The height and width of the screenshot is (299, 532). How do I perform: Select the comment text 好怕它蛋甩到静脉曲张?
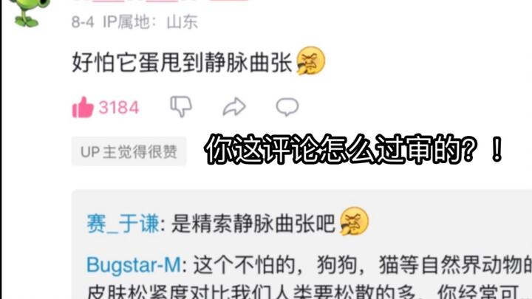183,62
